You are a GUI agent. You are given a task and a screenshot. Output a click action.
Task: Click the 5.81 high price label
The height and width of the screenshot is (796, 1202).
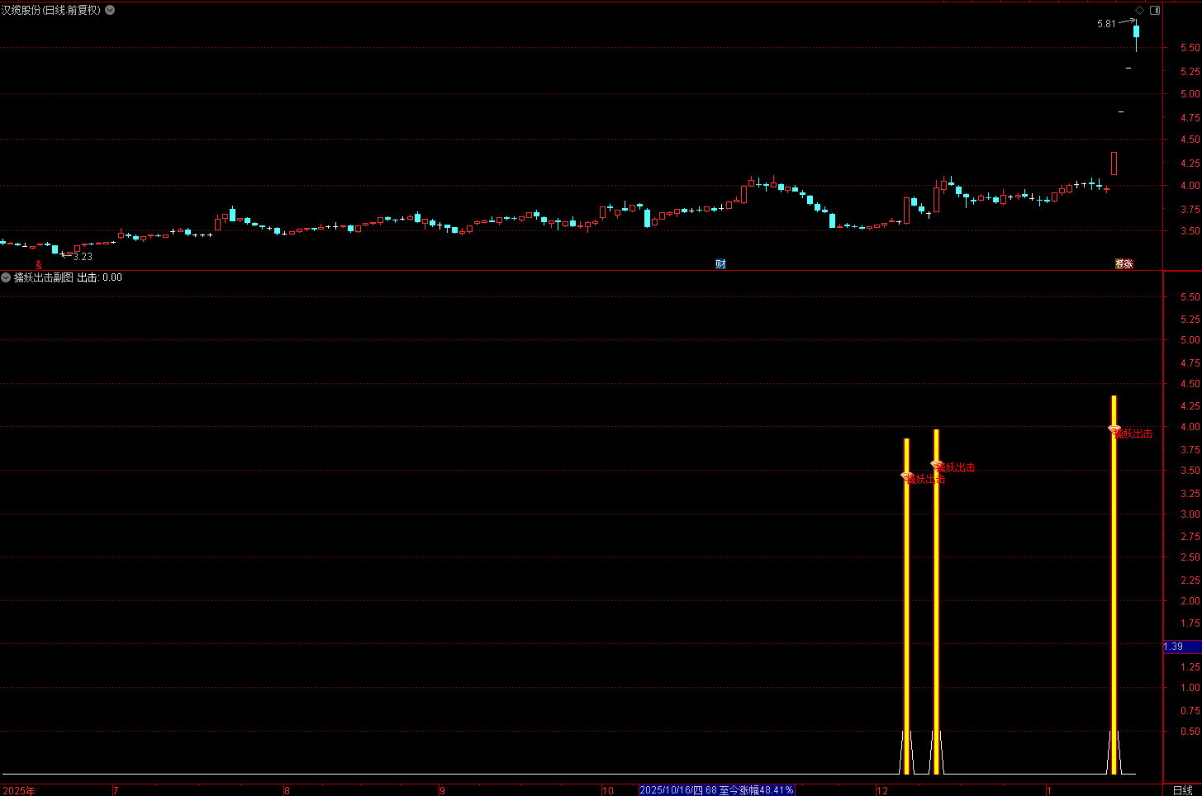click(1106, 24)
